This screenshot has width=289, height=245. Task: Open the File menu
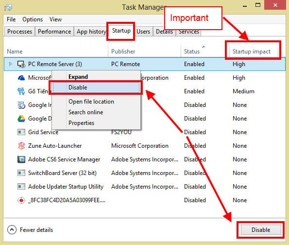coord(11,19)
